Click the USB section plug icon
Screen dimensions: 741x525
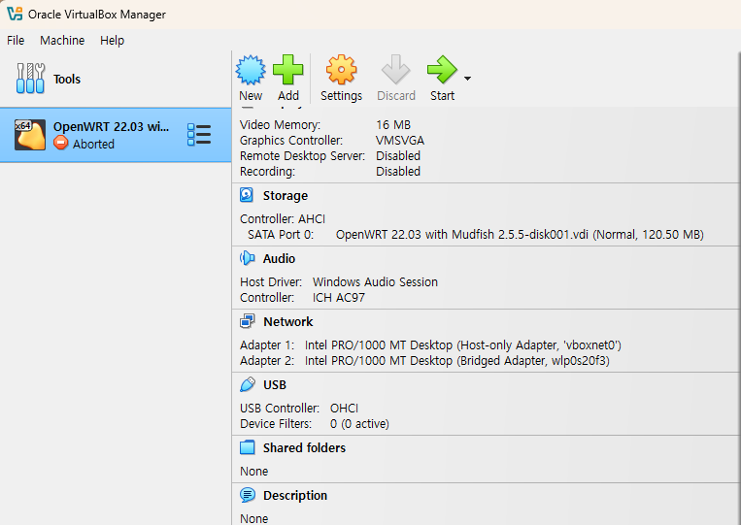[247, 384]
